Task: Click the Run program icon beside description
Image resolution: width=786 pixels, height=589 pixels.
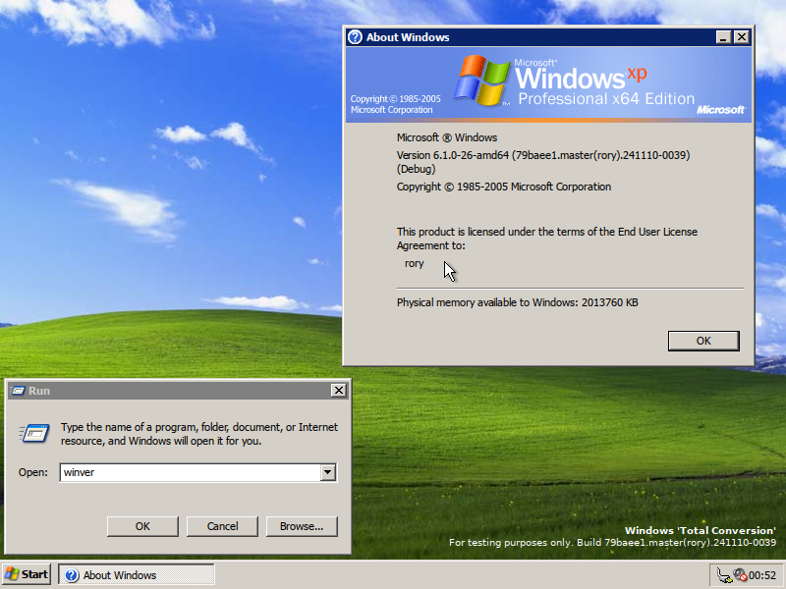Action: coord(34,433)
